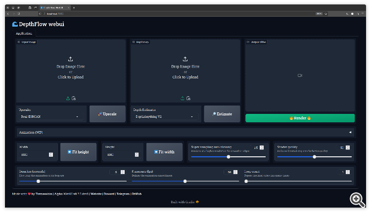Click the 'DepthFlow webui' title text
The height and width of the screenshot is (213, 371).
(x=42, y=24)
